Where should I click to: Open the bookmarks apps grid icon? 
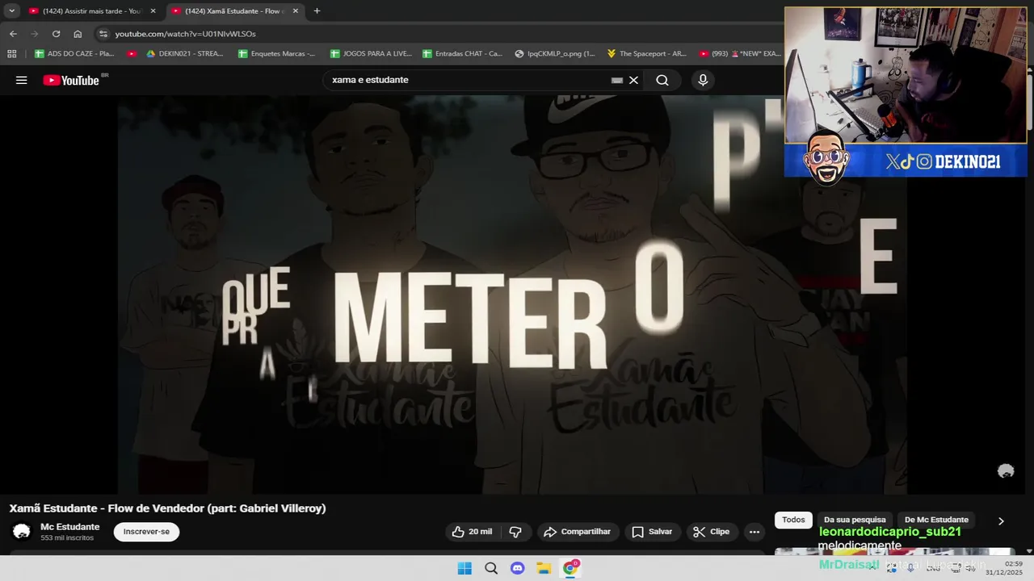coord(11,54)
